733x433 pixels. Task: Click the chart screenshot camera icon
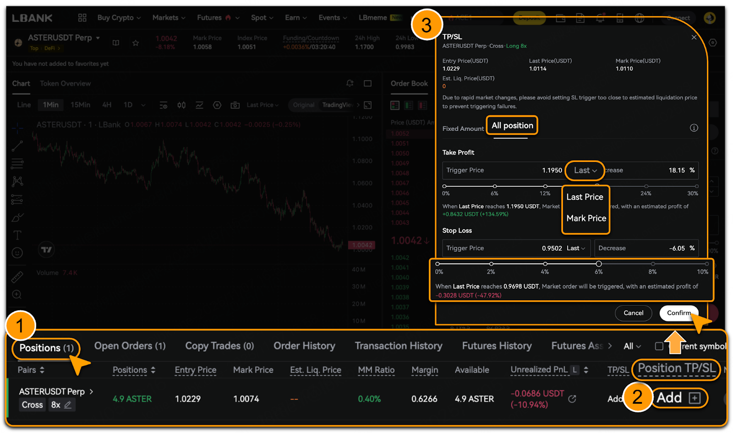(x=235, y=105)
